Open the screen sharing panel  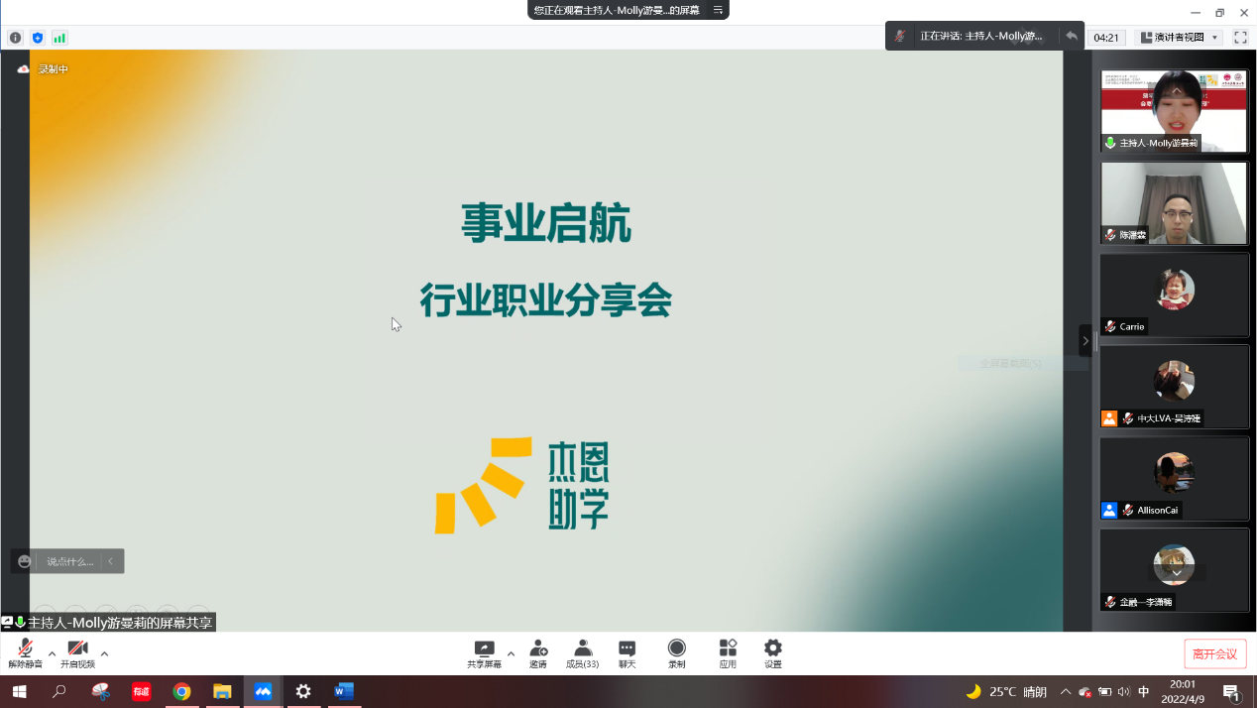485,652
